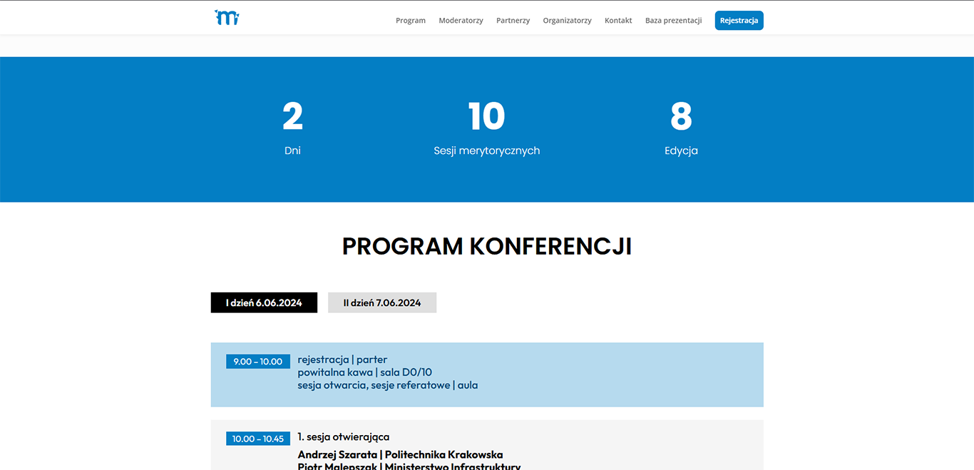Viewport: 974px width, 470px height.
Task: Select the I dzień 6.06.2024 tab
Action: [x=264, y=302]
